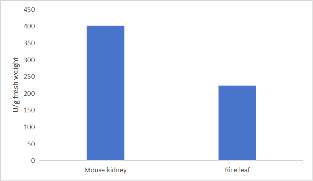The height and width of the screenshot is (181, 313).
Task: Click the horizontal axis line between the bars
Action: click(171, 160)
